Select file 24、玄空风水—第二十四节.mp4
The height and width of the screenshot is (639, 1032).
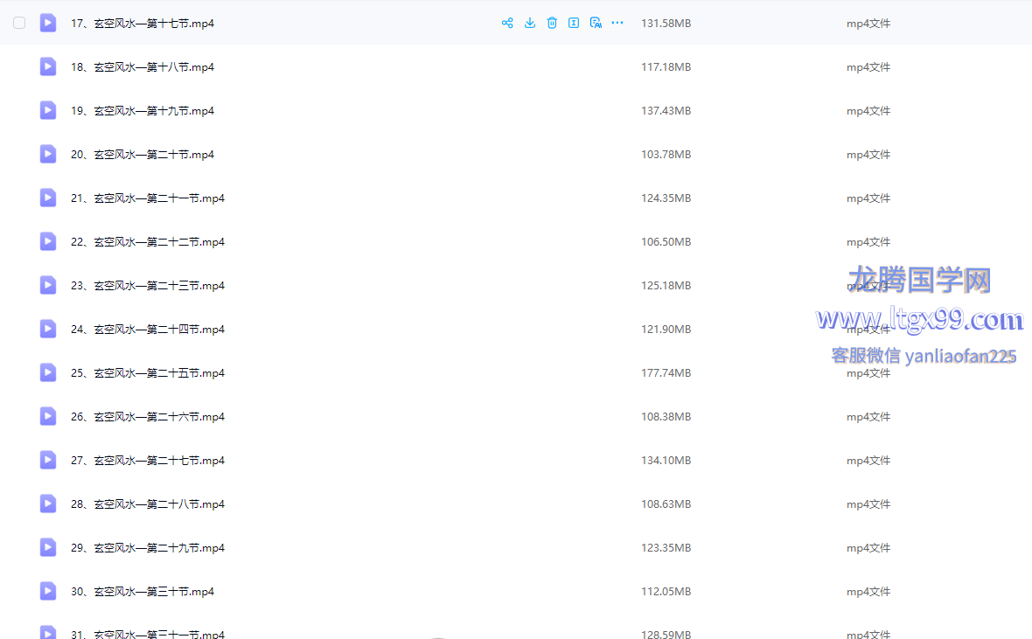[x=148, y=330]
